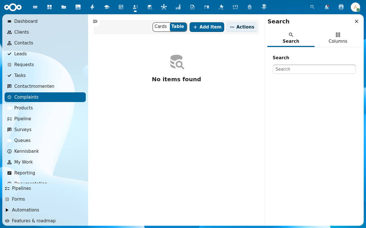Viewport: 366px width, 228px height.
Task: Open the graduation cap app icon
Action: tap(107, 7)
